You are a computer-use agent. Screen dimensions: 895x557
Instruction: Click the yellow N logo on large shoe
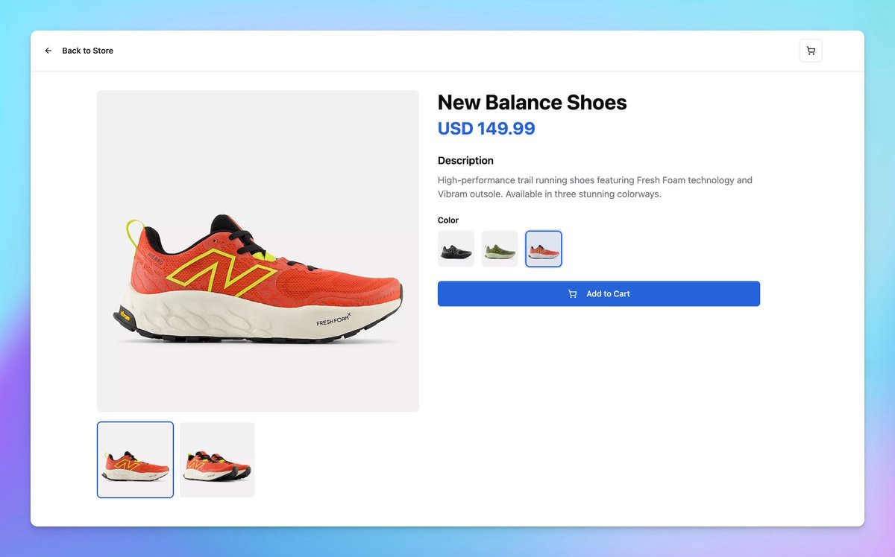pyautogui.click(x=220, y=270)
